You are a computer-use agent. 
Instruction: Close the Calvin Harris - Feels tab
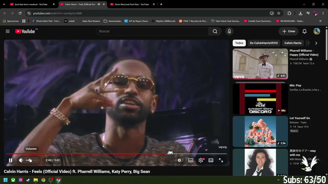(104, 4)
